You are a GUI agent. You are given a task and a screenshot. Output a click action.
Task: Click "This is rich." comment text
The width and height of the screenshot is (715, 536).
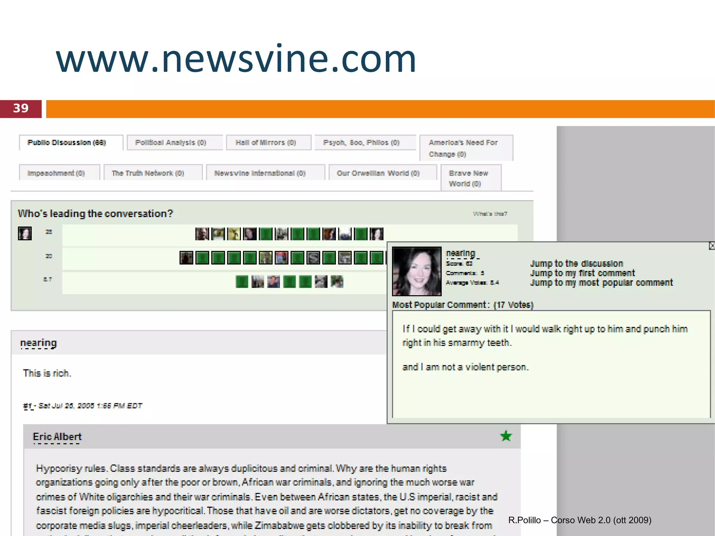pos(47,373)
